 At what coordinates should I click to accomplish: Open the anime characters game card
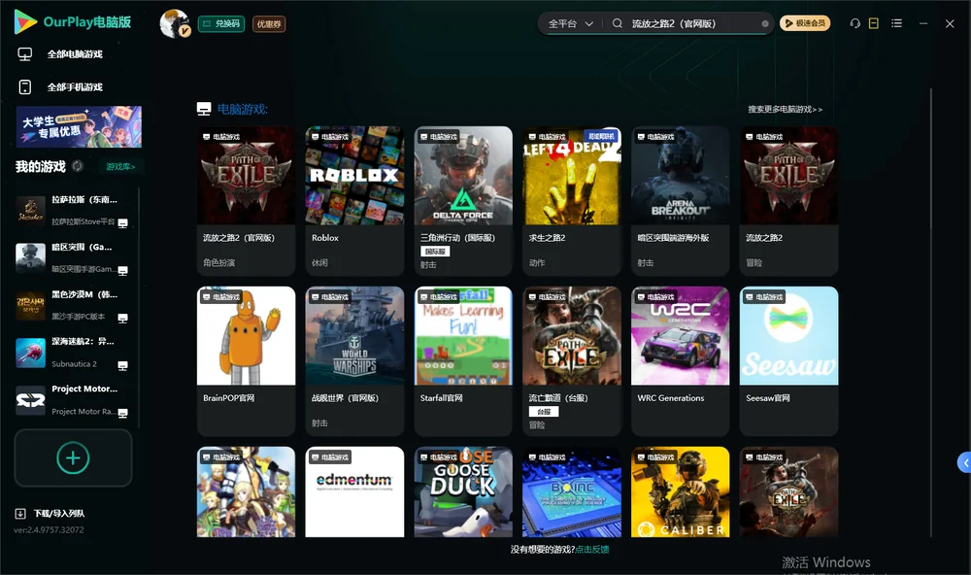[246, 492]
